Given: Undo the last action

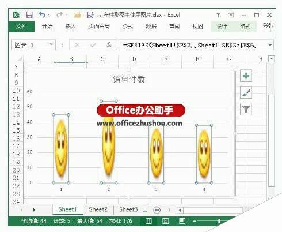Looking at the screenshot, I should (42, 14).
